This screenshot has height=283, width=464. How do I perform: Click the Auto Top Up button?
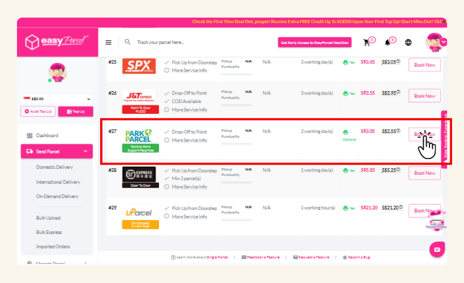coord(37,112)
